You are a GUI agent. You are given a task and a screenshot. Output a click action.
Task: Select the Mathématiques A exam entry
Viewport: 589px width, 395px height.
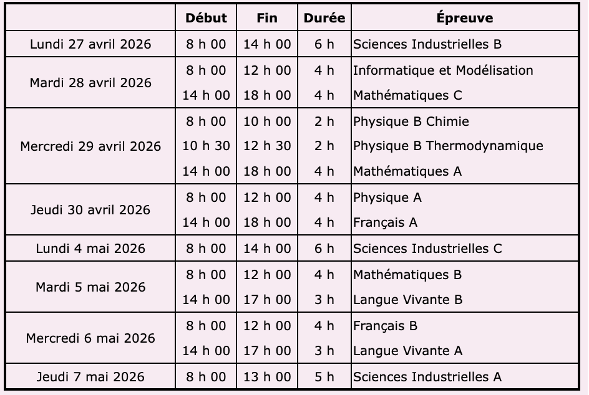tap(407, 171)
